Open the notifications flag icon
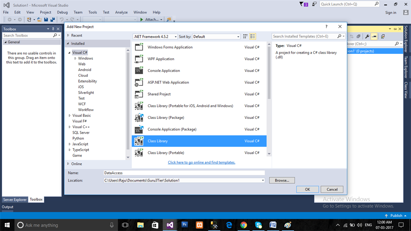 pyautogui.click(x=302, y=4)
